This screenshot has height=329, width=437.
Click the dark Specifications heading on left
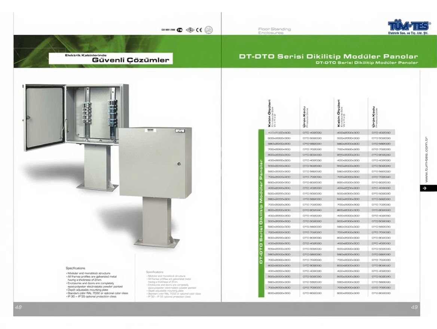coord(76,268)
